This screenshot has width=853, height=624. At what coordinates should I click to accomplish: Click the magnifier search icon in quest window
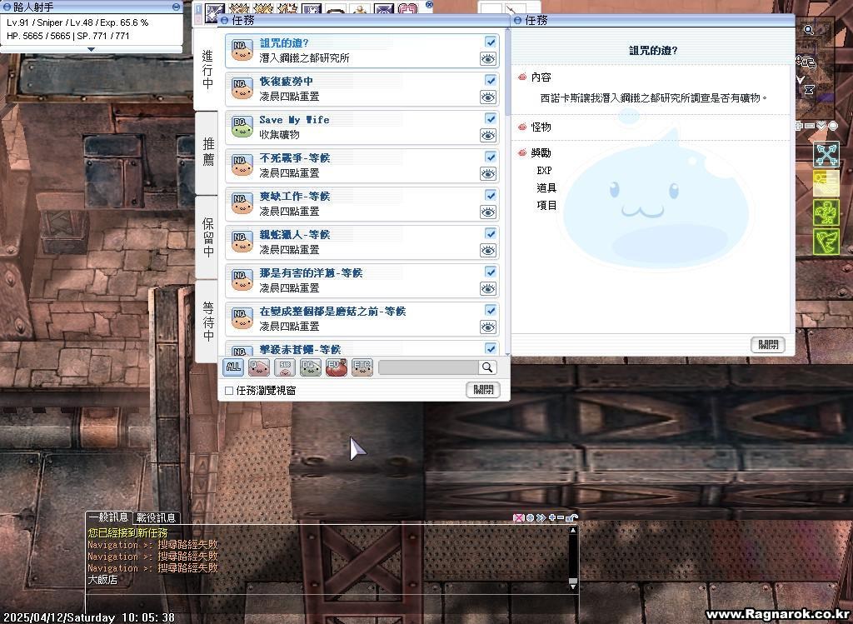[487, 367]
